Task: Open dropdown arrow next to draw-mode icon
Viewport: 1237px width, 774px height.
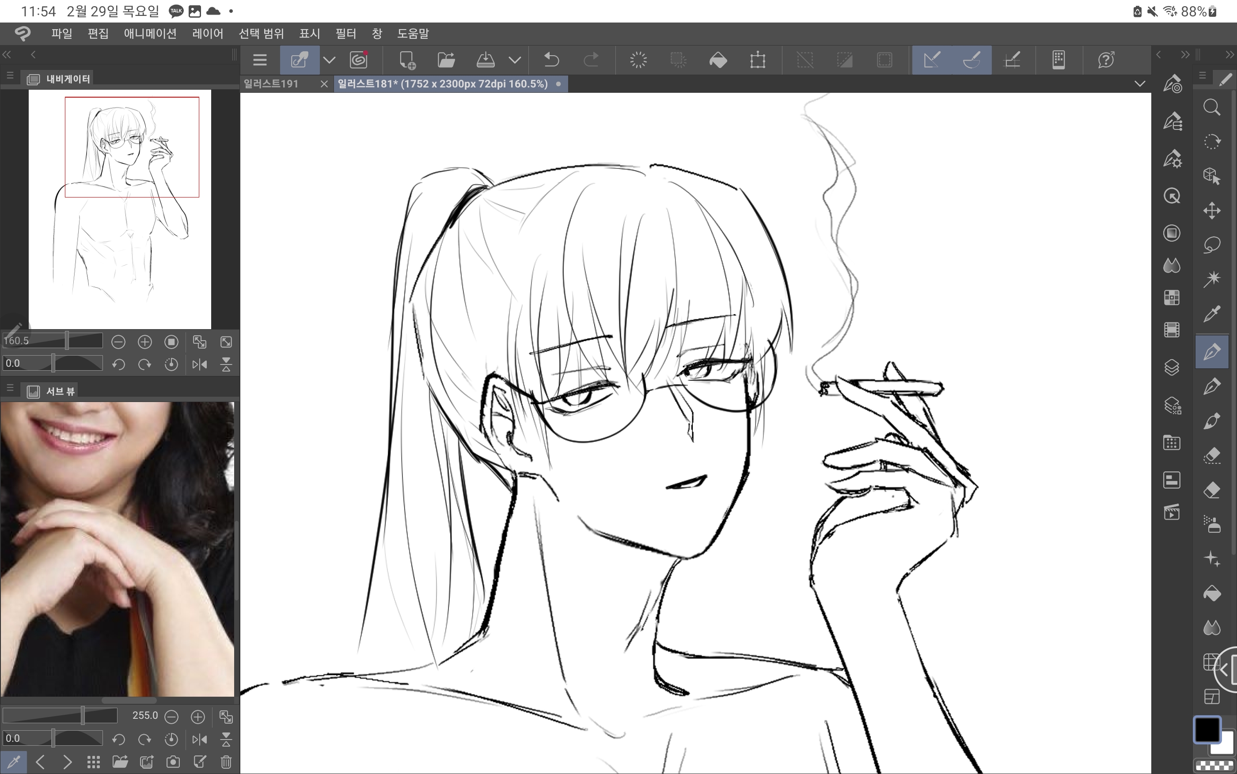Action: [x=329, y=60]
